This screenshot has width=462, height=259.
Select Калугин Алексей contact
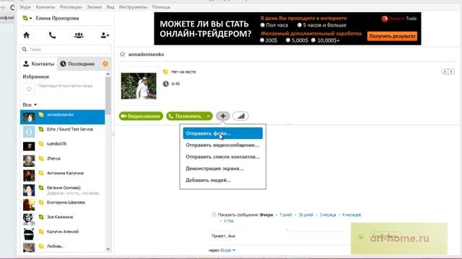63,234
